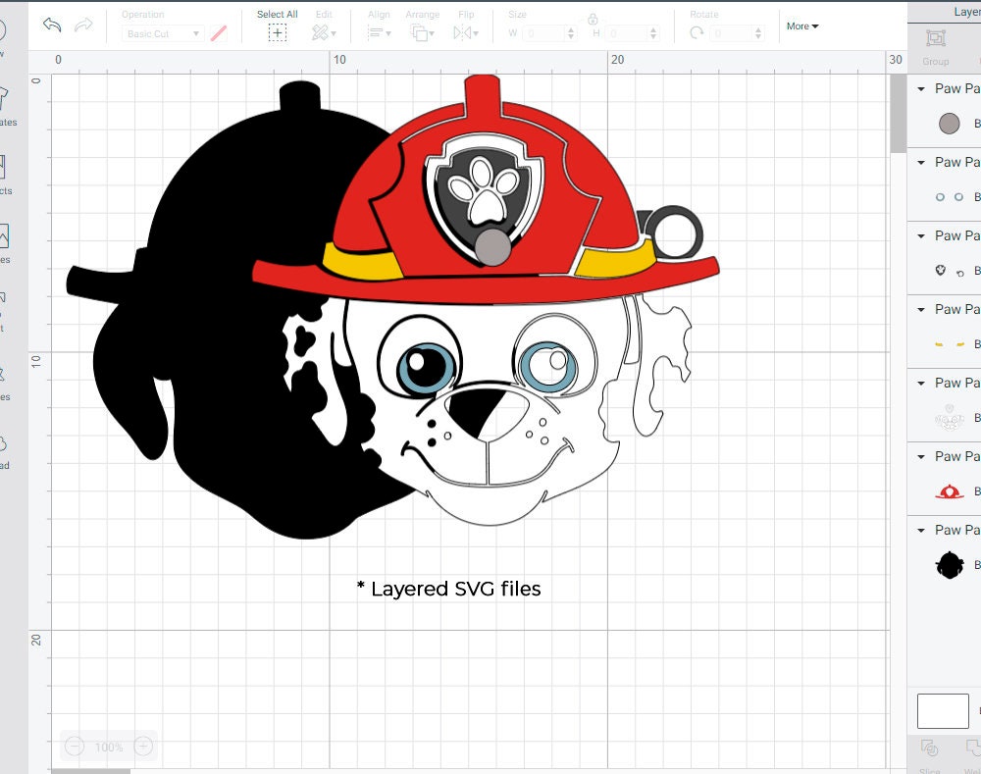Open the Arrange dropdown

[x=422, y=32]
